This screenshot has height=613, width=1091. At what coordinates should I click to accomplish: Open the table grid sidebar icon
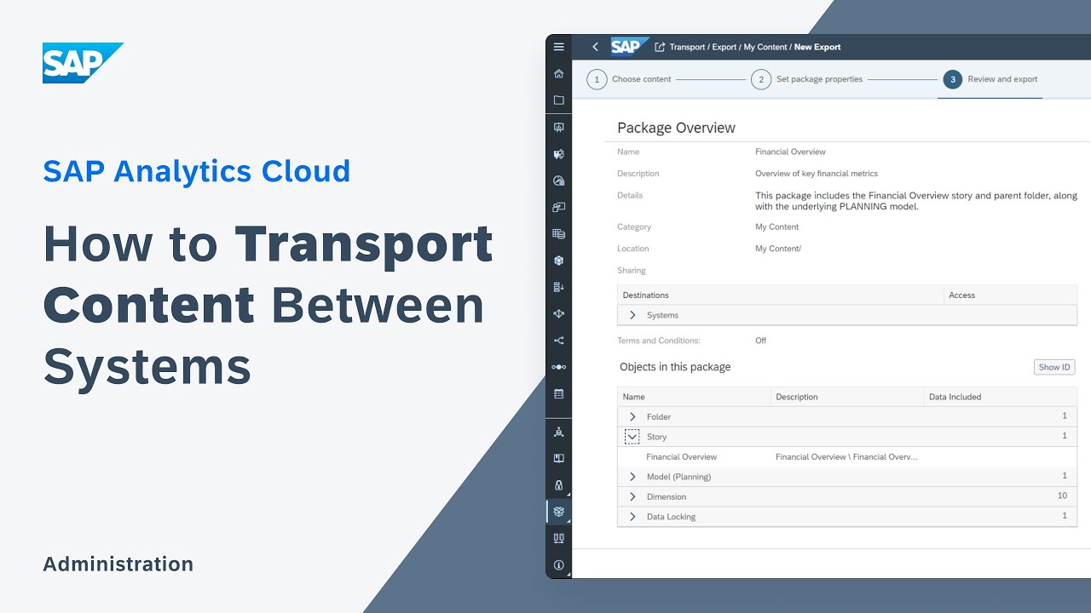pyautogui.click(x=558, y=233)
